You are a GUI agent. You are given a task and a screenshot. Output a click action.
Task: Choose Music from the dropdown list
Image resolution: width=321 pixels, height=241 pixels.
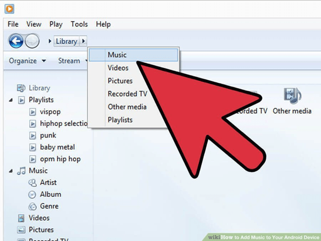pos(117,55)
